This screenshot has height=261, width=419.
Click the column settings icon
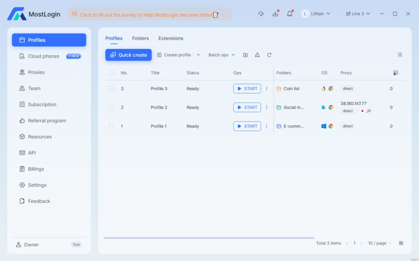pyautogui.click(x=396, y=73)
